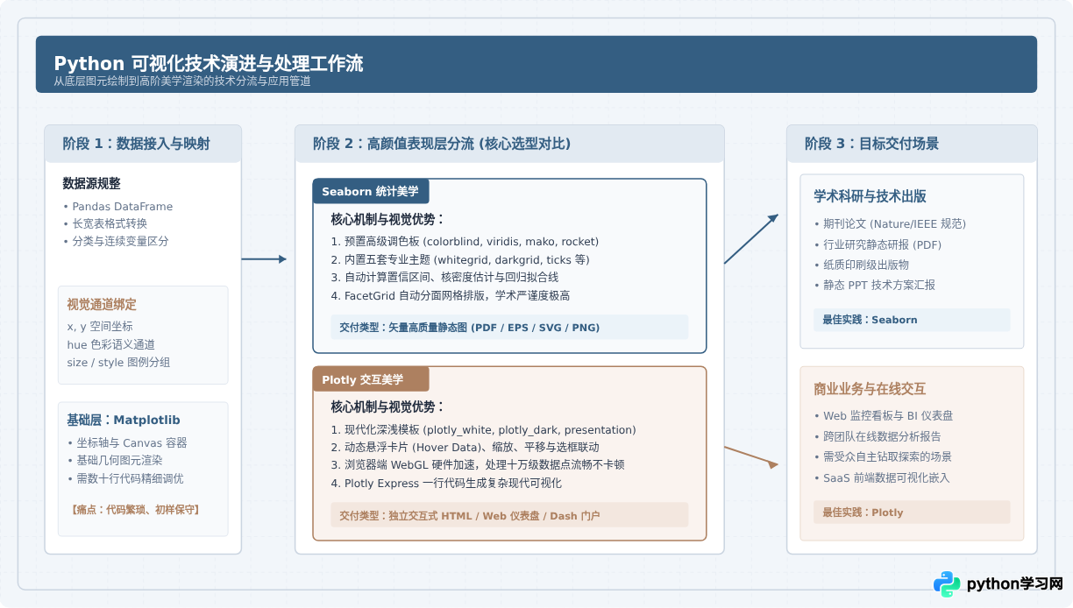
Task: Click subtitle '从底层图元绘制到高阶美学渲染的技术分流与应用管道'
Action: pos(181,81)
